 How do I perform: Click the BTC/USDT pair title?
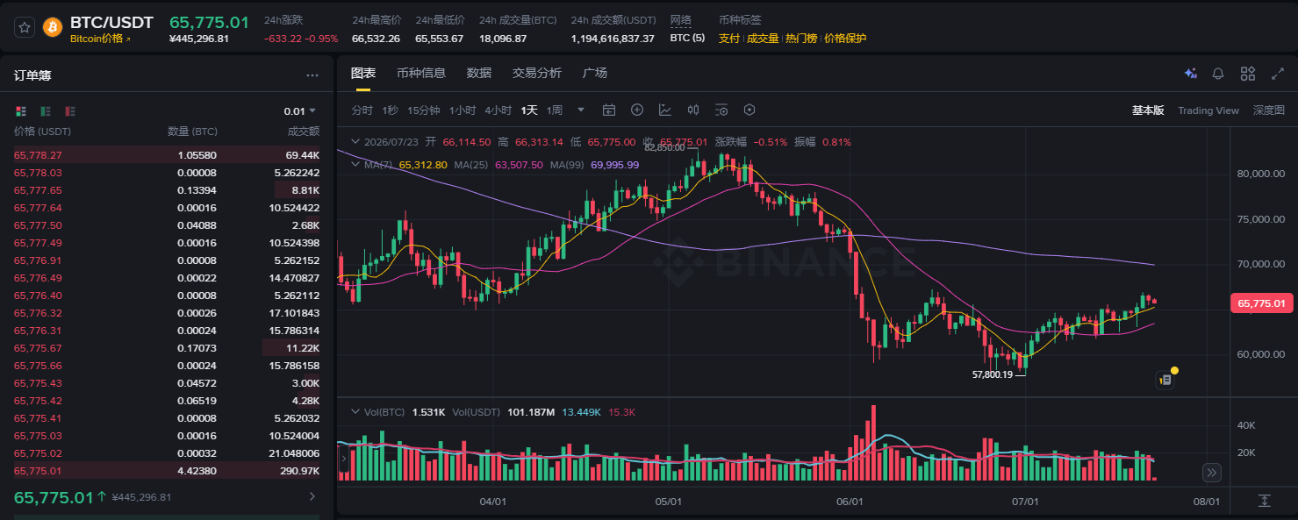click(112, 22)
